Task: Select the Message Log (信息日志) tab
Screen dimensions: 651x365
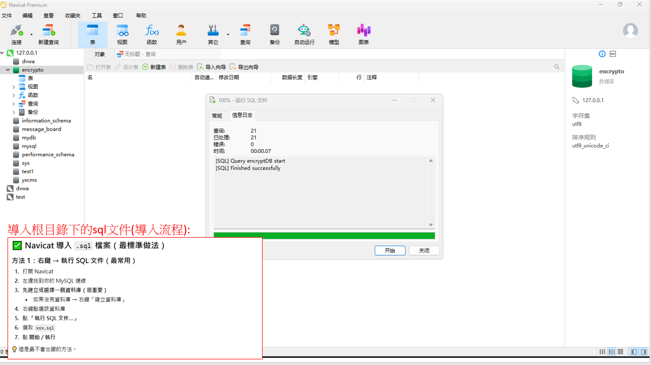Action: pos(242,116)
